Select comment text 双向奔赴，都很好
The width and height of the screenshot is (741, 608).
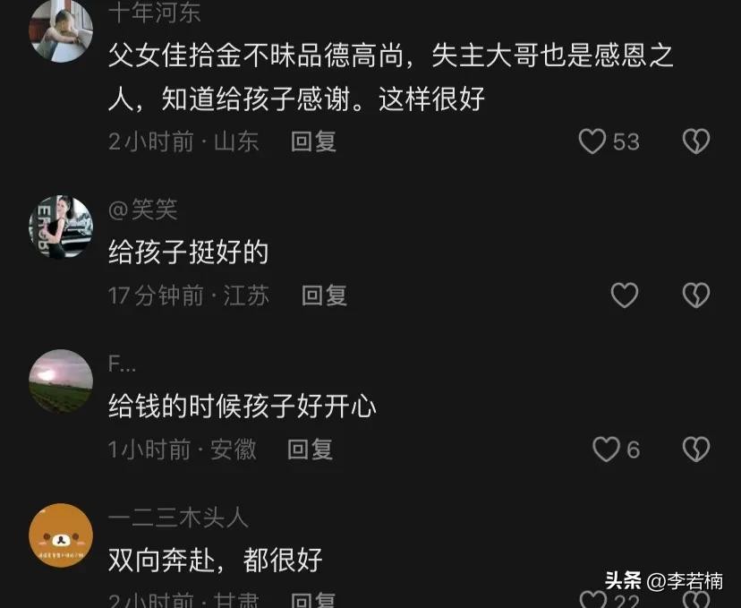click(x=216, y=560)
